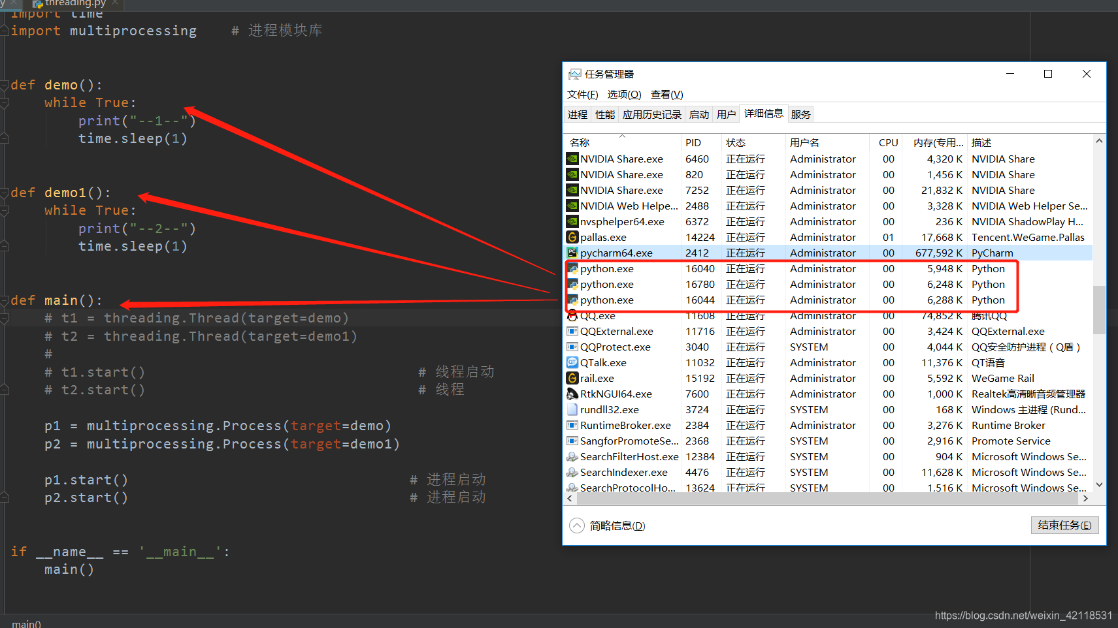Click the python.exe icon with PID 16780
This screenshot has width=1118, height=628.
[572, 284]
